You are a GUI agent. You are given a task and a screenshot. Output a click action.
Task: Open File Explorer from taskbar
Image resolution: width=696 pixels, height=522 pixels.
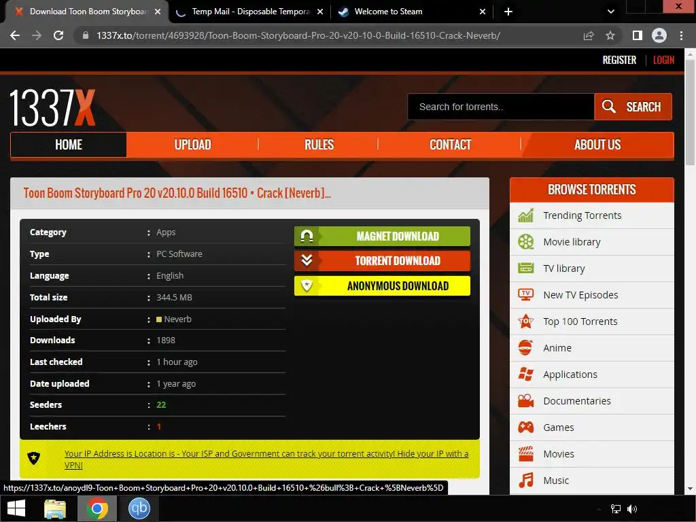click(55, 508)
